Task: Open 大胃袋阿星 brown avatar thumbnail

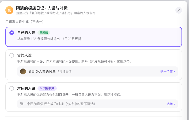Action: tap(23, 71)
